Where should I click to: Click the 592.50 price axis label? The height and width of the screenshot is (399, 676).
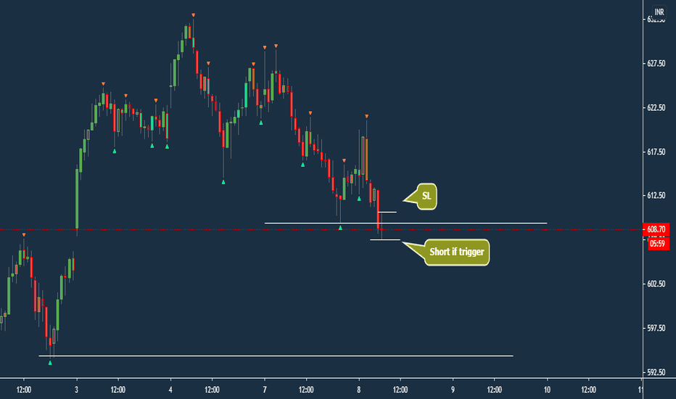point(656,372)
